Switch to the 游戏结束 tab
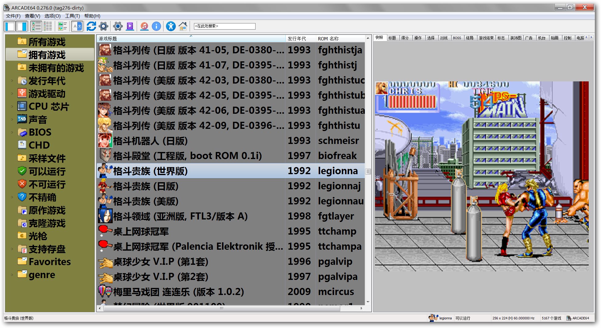This screenshot has height=328, width=601. pos(486,38)
